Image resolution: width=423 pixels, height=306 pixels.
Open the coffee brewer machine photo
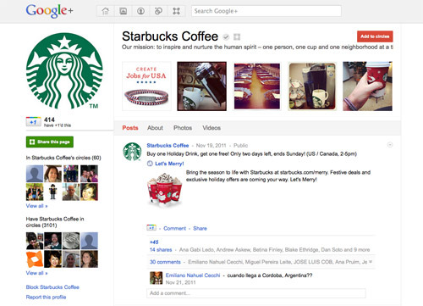click(x=312, y=86)
